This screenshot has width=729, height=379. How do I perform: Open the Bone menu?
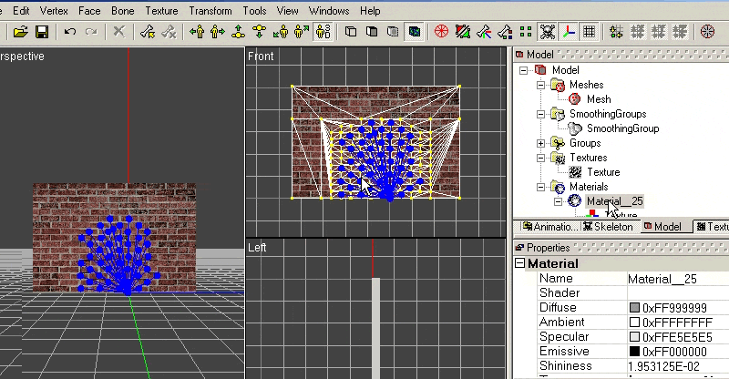(123, 11)
